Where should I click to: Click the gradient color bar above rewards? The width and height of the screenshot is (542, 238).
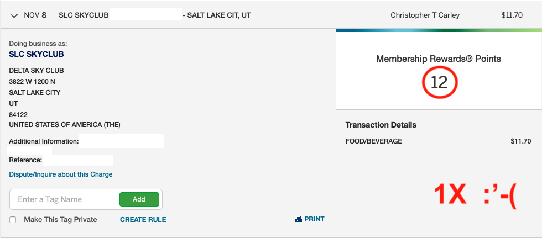pyautogui.click(x=439, y=30)
